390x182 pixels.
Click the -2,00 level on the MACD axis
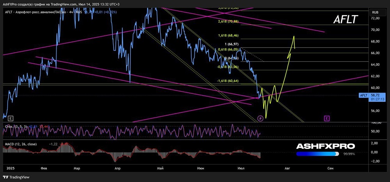(x=376, y=161)
